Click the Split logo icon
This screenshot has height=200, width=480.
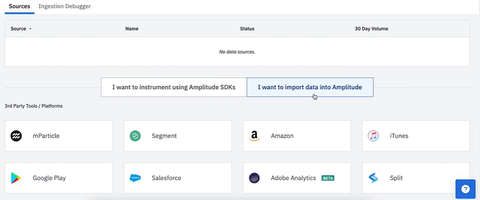[373, 178]
